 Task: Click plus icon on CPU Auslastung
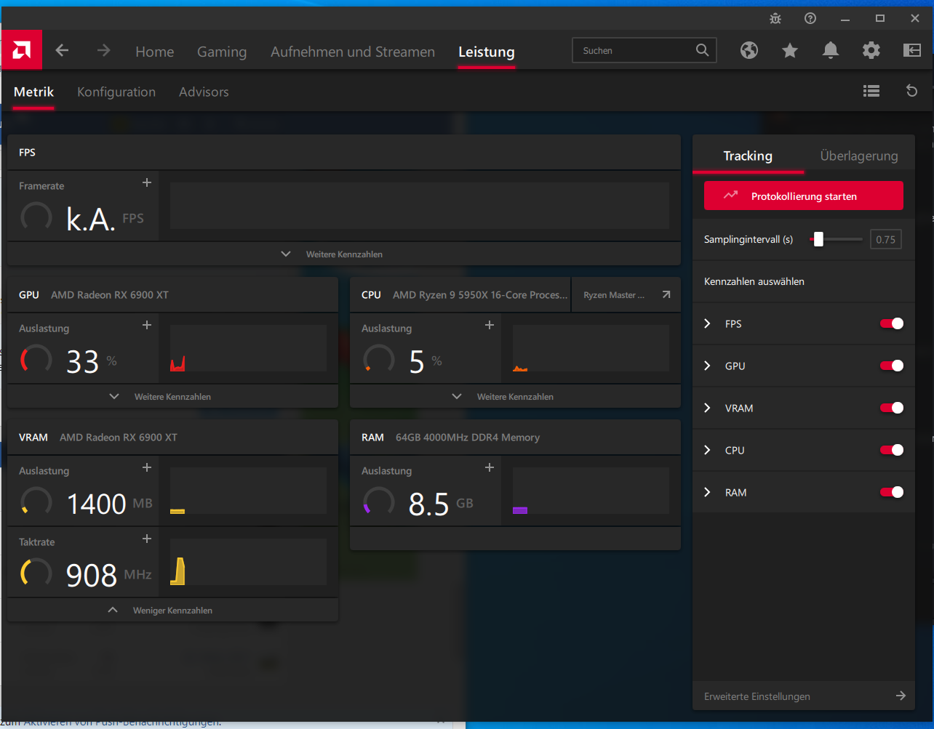[x=490, y=325]
